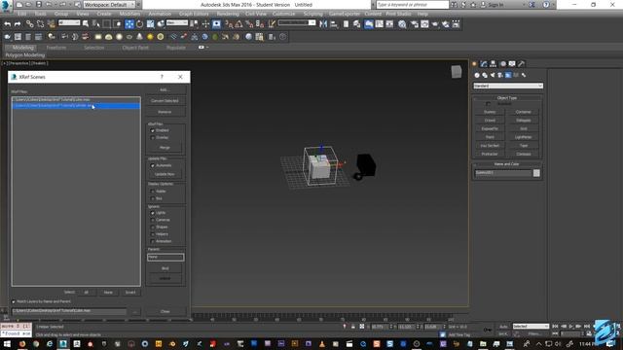Toggle Match Layers by Name and Parent
The height and width of the screenshot is (350, 623).
tap(14, 302)
